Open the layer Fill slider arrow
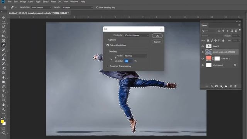 click(x=239, y=41)
